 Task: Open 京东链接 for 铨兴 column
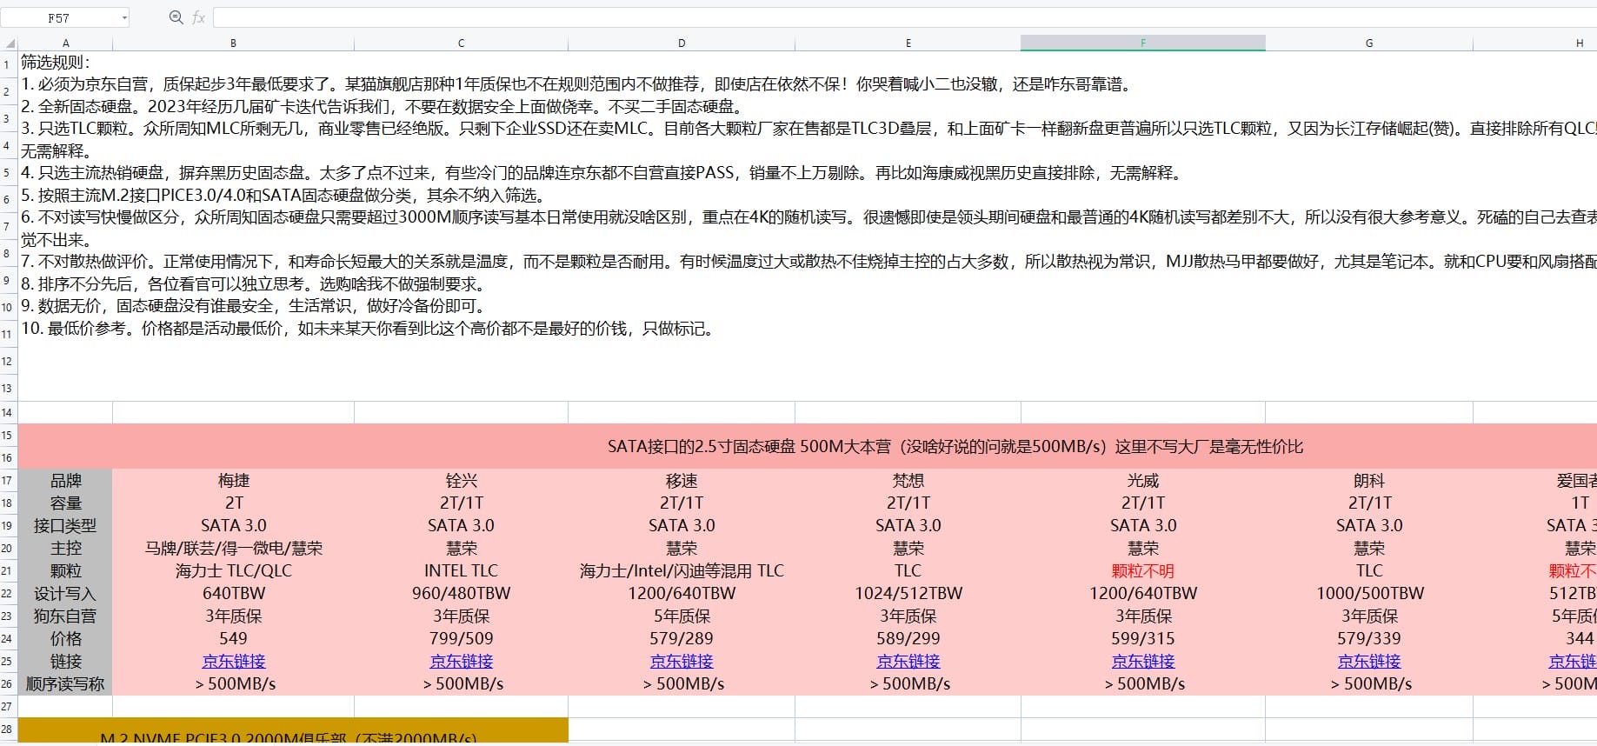461,661
